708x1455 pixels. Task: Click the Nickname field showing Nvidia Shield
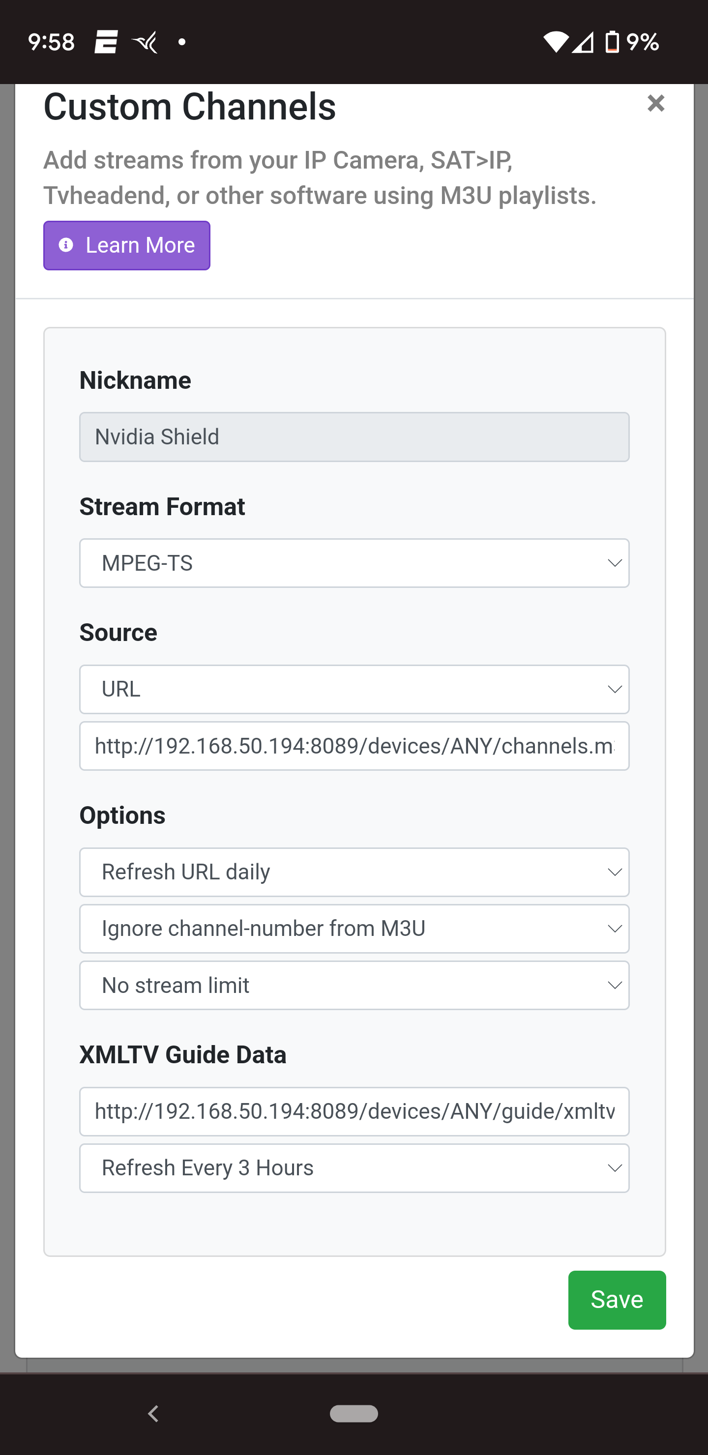click(354, 436)
